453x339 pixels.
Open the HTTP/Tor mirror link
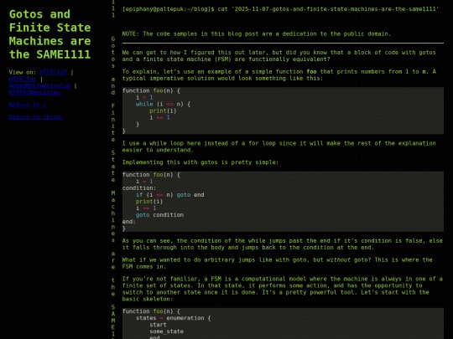[x=23, y=79]
